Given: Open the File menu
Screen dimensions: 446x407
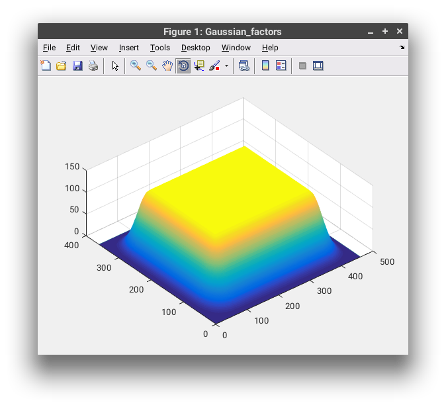Looking at the screenshot, I should coord(49,48).
